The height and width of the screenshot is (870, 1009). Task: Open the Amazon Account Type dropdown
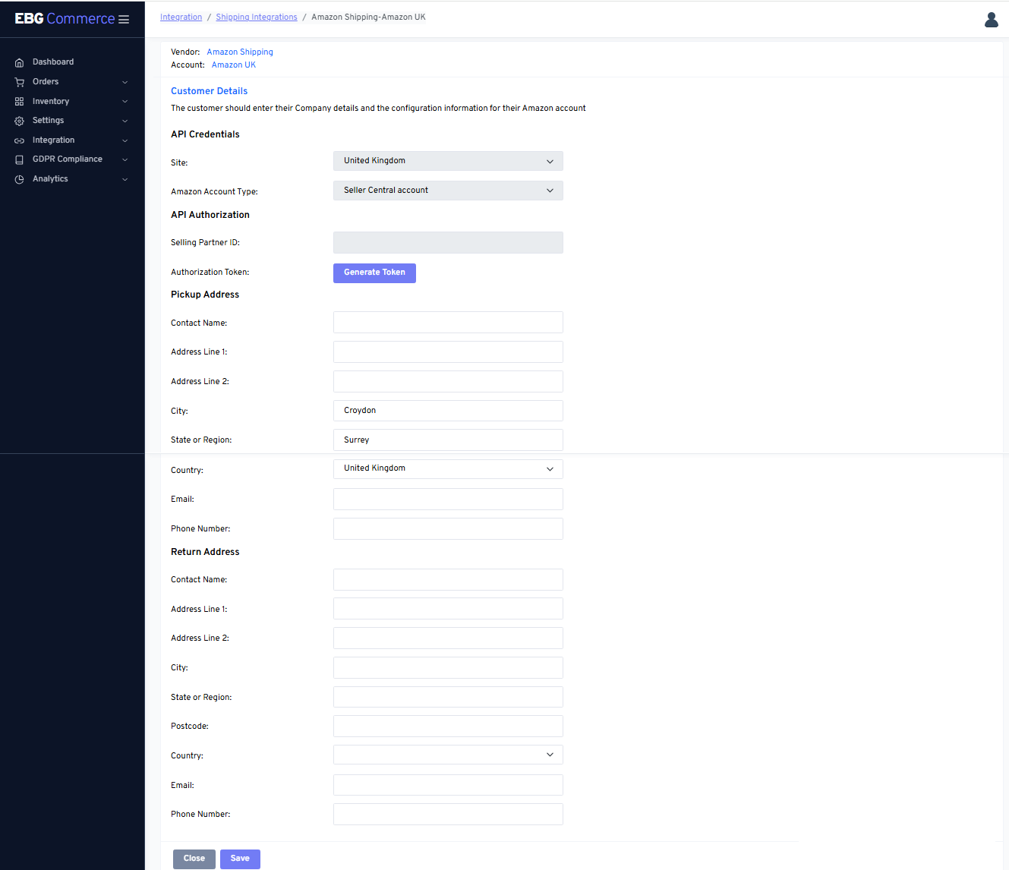pyautogui.click(x=448, y=191)
